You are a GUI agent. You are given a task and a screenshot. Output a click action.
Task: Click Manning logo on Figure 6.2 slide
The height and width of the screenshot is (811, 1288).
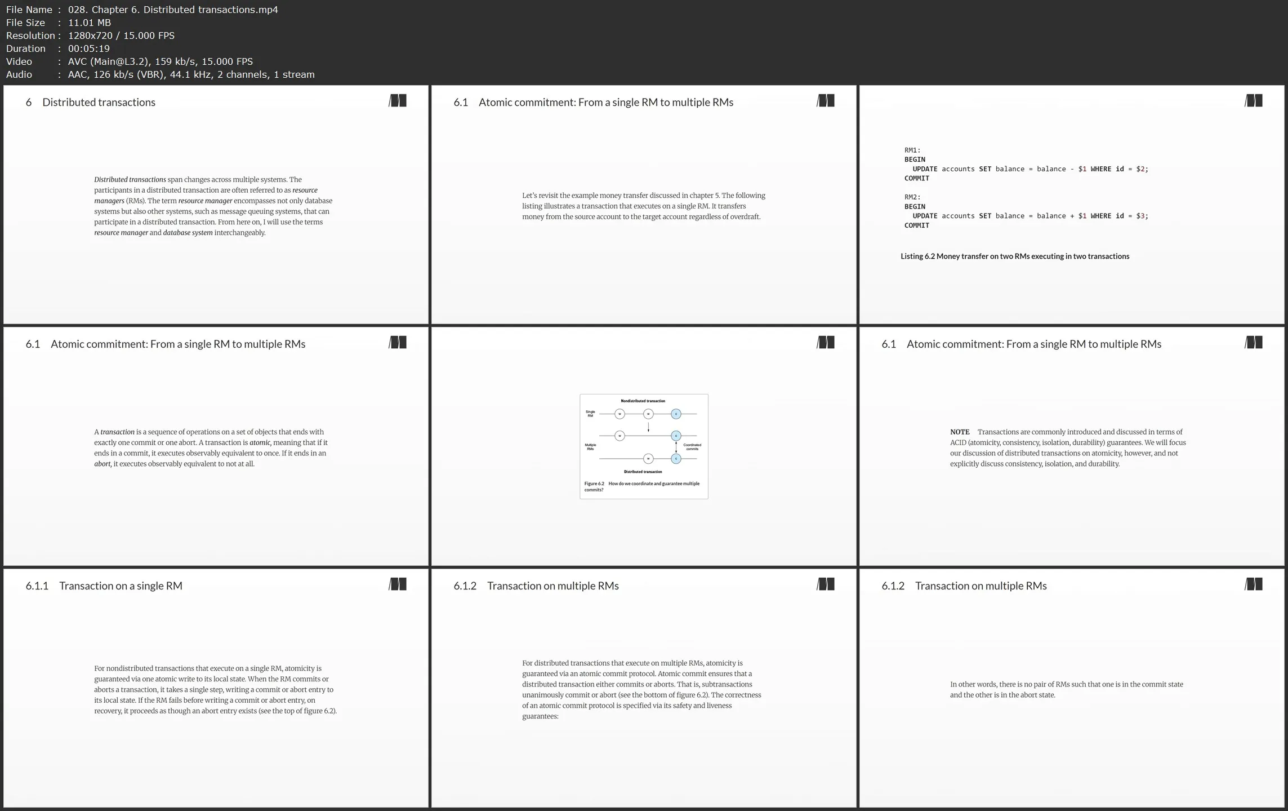826,343
